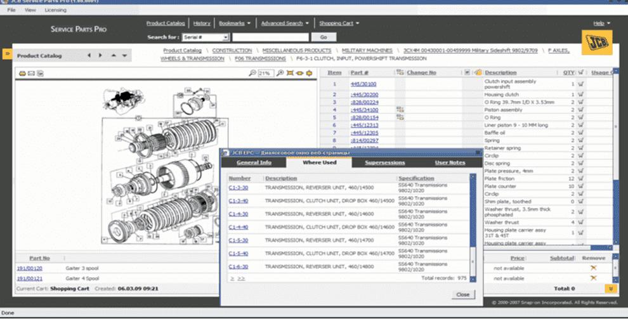Click the Go search button
The image size is (628, 319).
click(x=324, y=37)
